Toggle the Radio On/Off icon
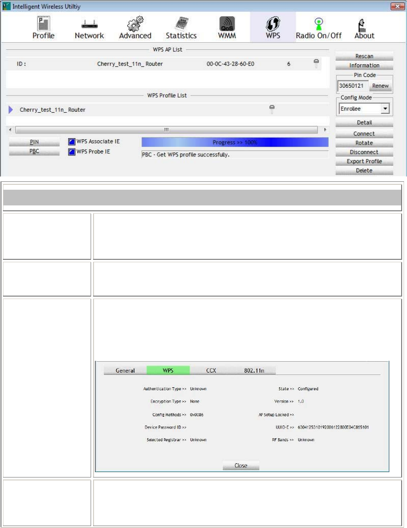 [x=318, y=27]
